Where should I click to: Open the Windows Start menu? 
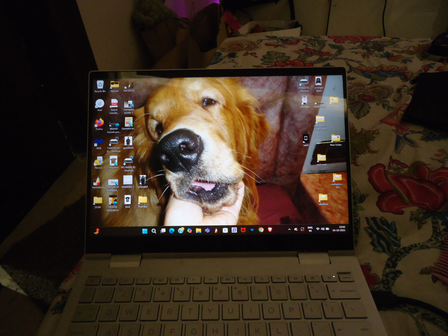click(145, 231)
